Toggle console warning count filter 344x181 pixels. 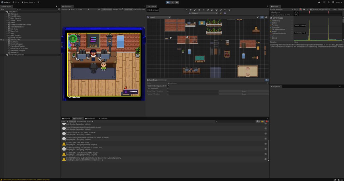pos(262,121)
